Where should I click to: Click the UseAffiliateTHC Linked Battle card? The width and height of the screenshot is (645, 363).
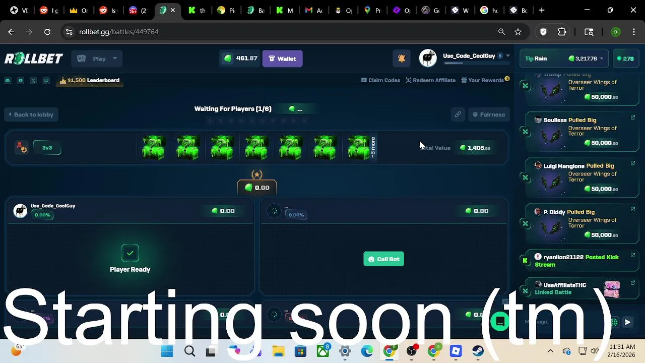click(582, 289)
